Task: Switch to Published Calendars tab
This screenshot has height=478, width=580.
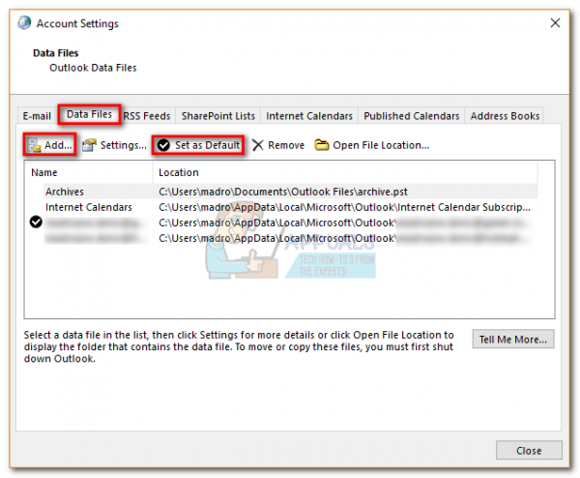Action: point(412,116)
